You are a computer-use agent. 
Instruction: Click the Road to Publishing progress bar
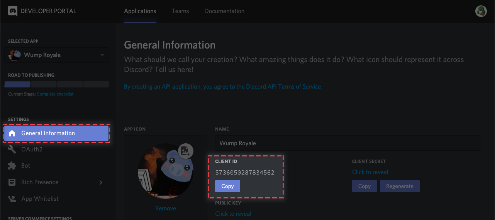[57, 84]
